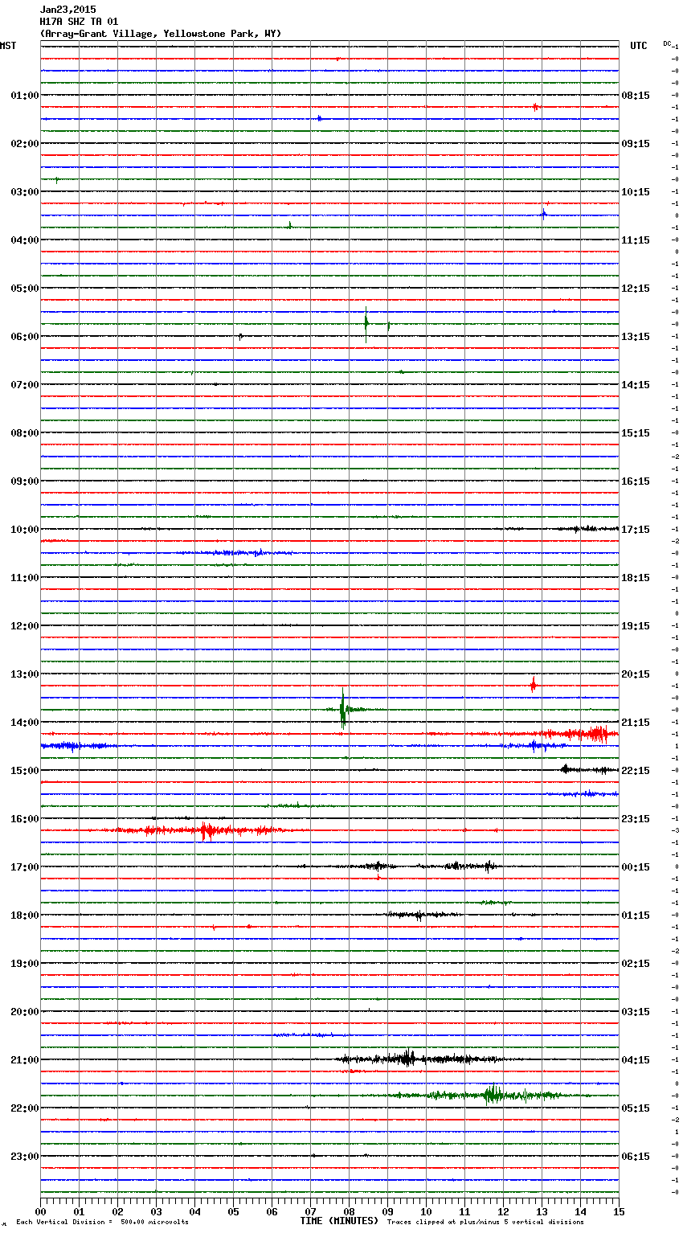
Task: Select the "21:00" MST row label
Action: point(25,1060)
